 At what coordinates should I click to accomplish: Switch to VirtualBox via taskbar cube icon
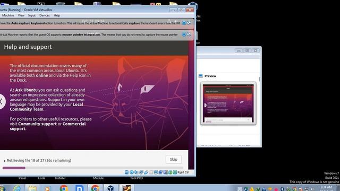[110, 188]
